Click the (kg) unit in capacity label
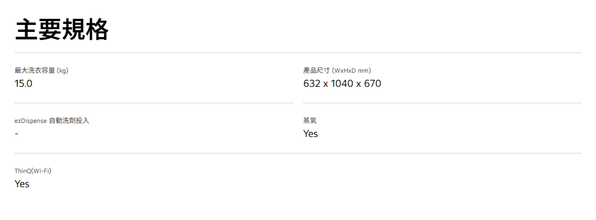Screen dimensions: 596x220 click(x=63, y=71)
